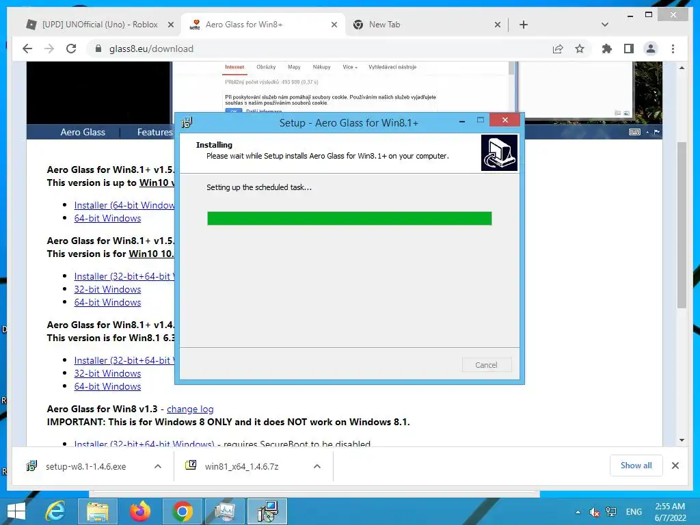Viewport: 700px width, 525px height.
Task: Open the network tray icon
Action: click(611, 512)
